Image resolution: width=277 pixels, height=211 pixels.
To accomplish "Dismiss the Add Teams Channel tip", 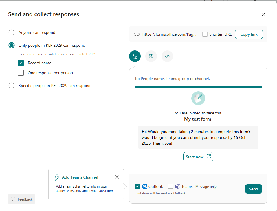I will (117, 177).
